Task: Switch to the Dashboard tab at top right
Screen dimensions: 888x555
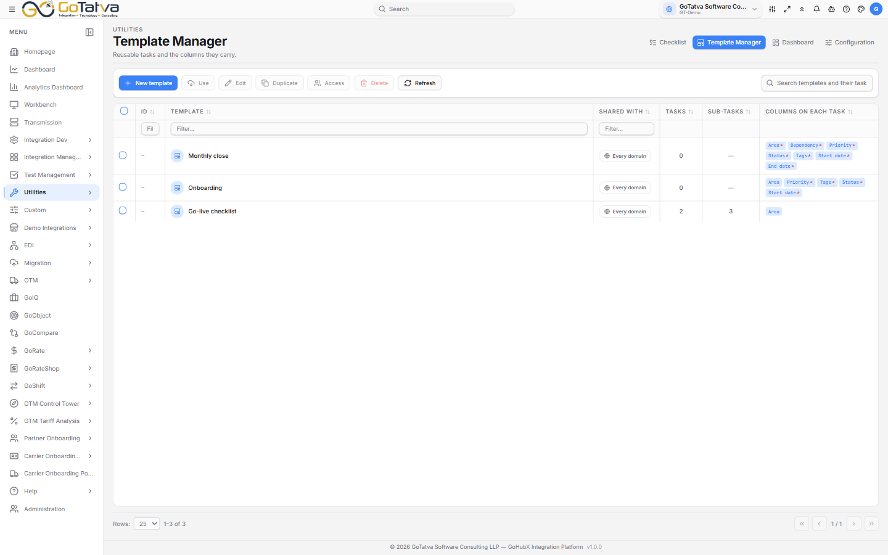Action: (792, 43)
